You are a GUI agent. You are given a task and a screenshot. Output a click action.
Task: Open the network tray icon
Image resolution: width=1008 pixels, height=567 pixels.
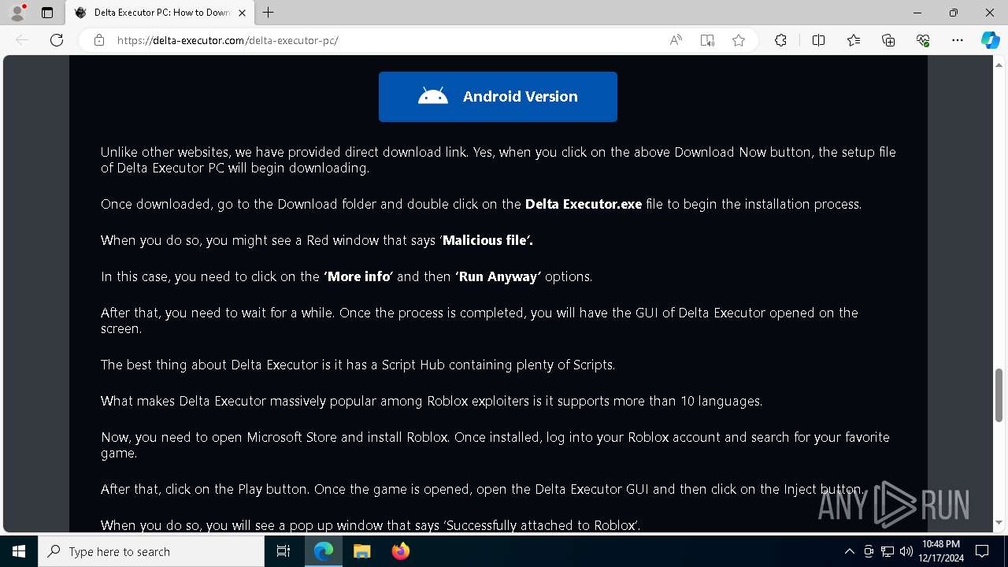click(888, 551)
